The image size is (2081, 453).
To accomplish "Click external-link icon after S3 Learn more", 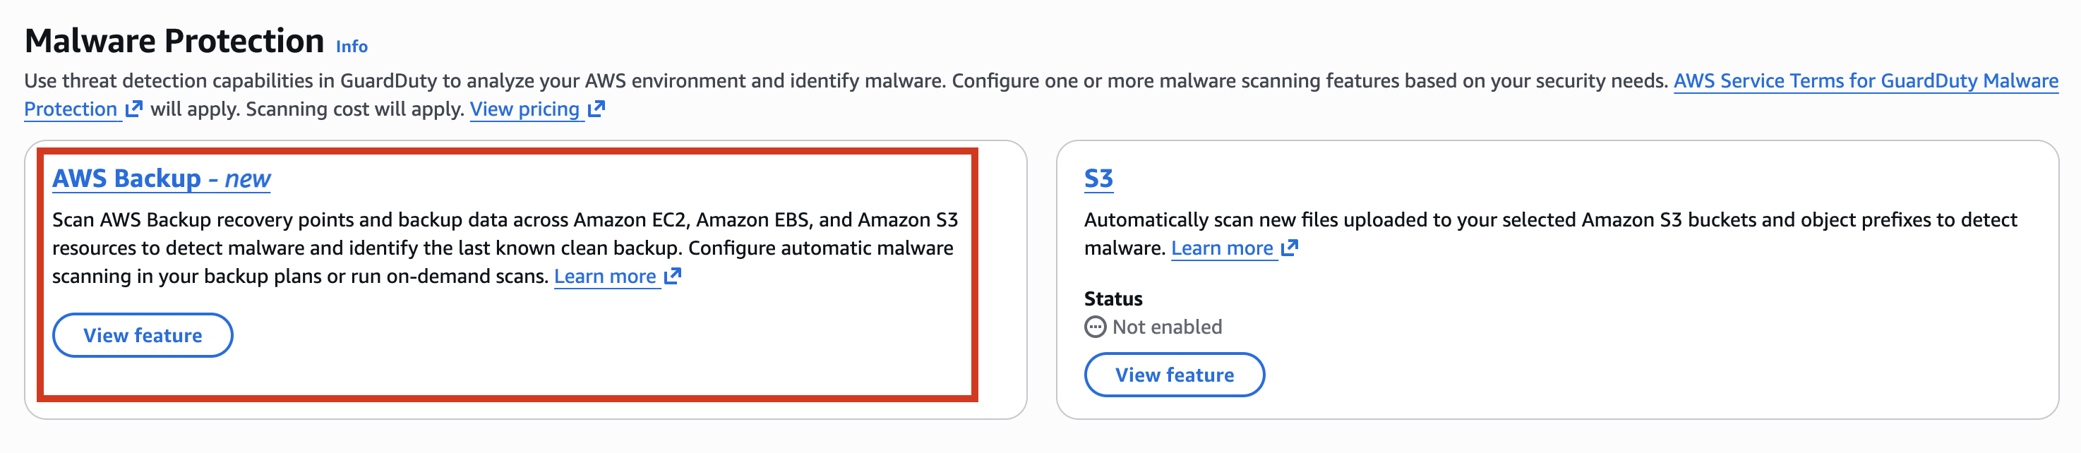I will point(1289,248).
